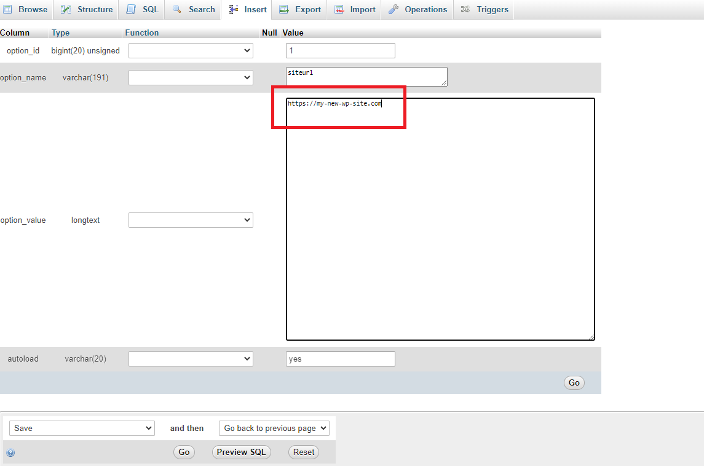Click the option_id value field
The image size is (704, 466).
click(x=341, y=51)
